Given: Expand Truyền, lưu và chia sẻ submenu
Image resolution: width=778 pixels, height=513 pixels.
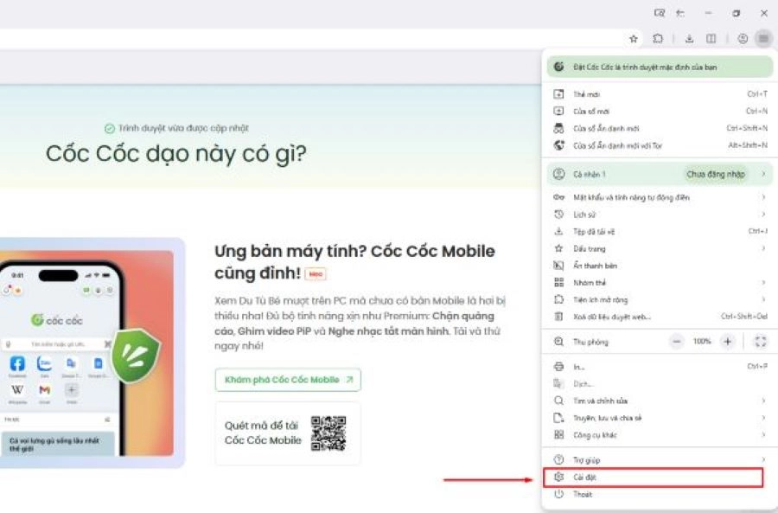Looking at the screenshot, I should 660,418.
